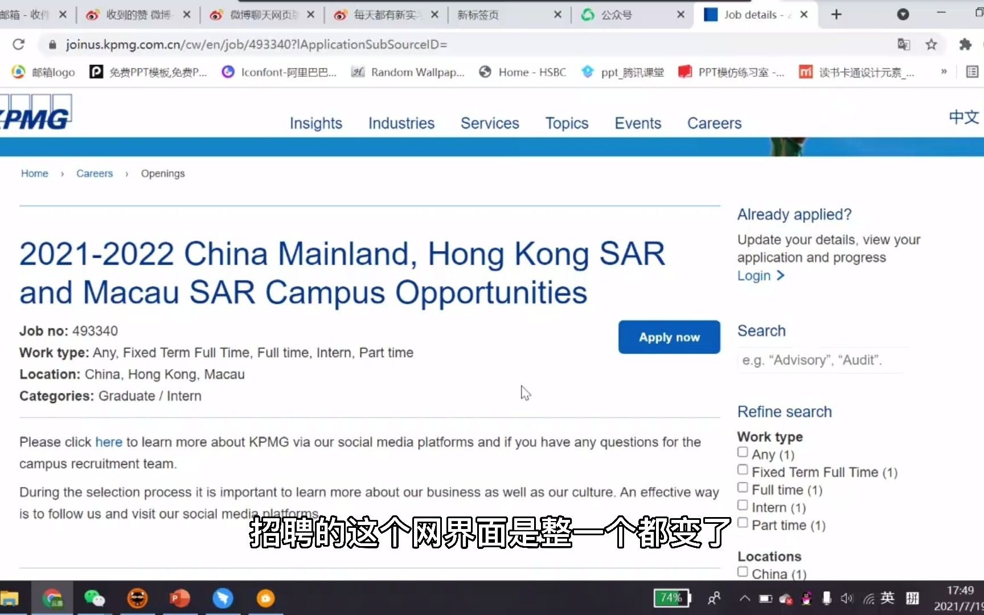Check the Intern (1) box
Screen dimensions: 984x615
743,505
